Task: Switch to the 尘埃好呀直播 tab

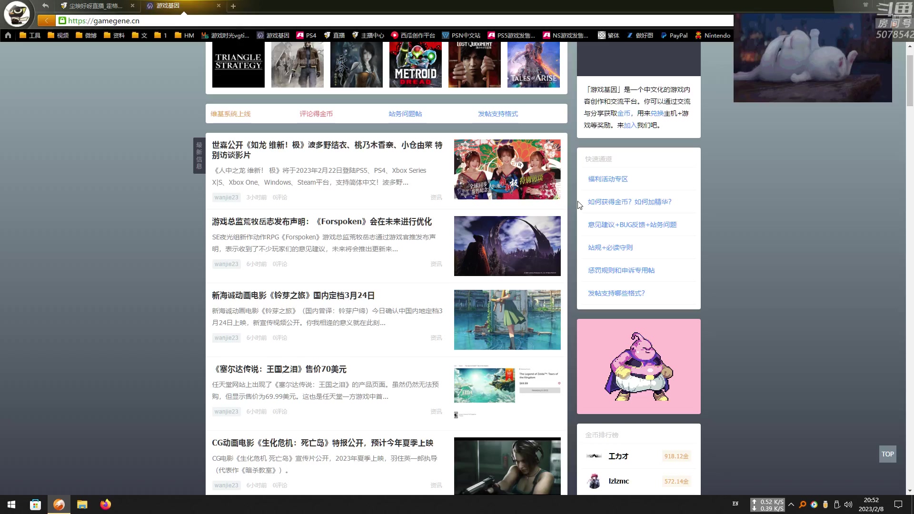Action: [x=95, y=6]
